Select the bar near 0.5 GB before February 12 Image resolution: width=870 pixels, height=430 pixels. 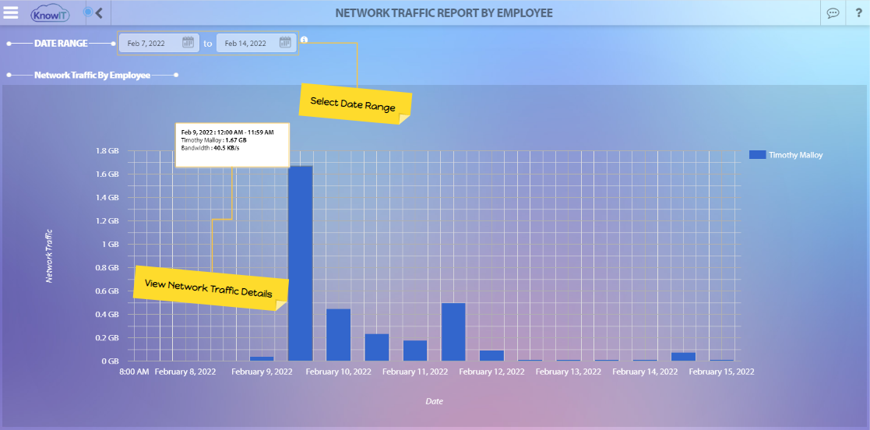(453, 332)
